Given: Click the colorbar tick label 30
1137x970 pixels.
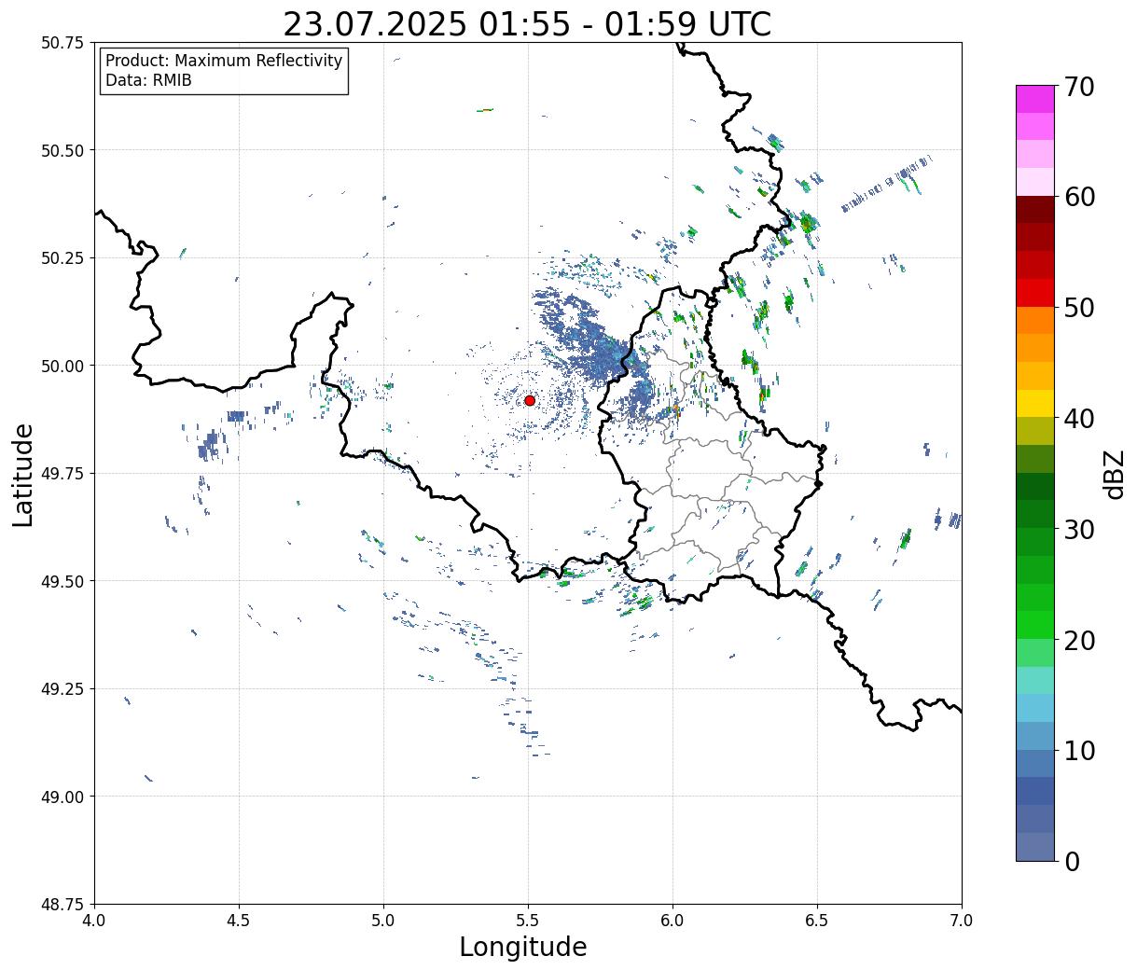Looking at the screenshot, I should point(1079,530).
